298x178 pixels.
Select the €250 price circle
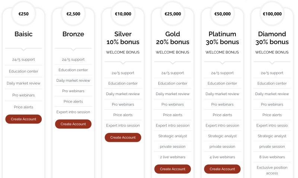click(x=23, y=14)
